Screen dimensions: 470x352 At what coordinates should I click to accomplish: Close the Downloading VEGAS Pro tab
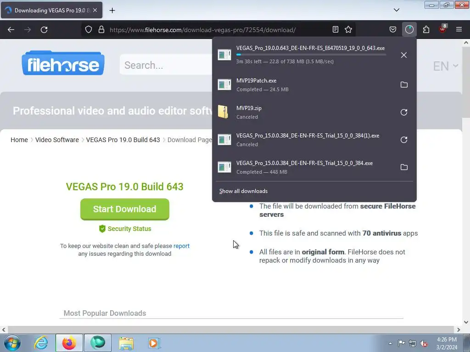95,10
